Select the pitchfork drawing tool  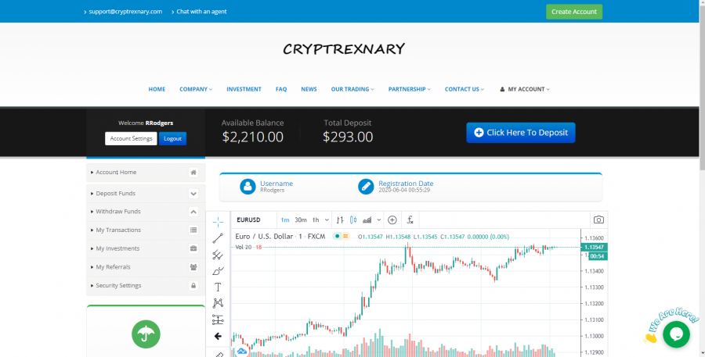click(218, 255)
